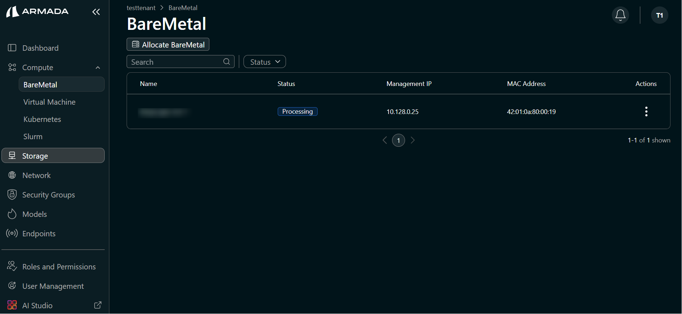Image resolution: width=682 pixels, height=314 pixels.
Task: Click the '1-1 of 1 shown' text
Action: click(649, 140)
